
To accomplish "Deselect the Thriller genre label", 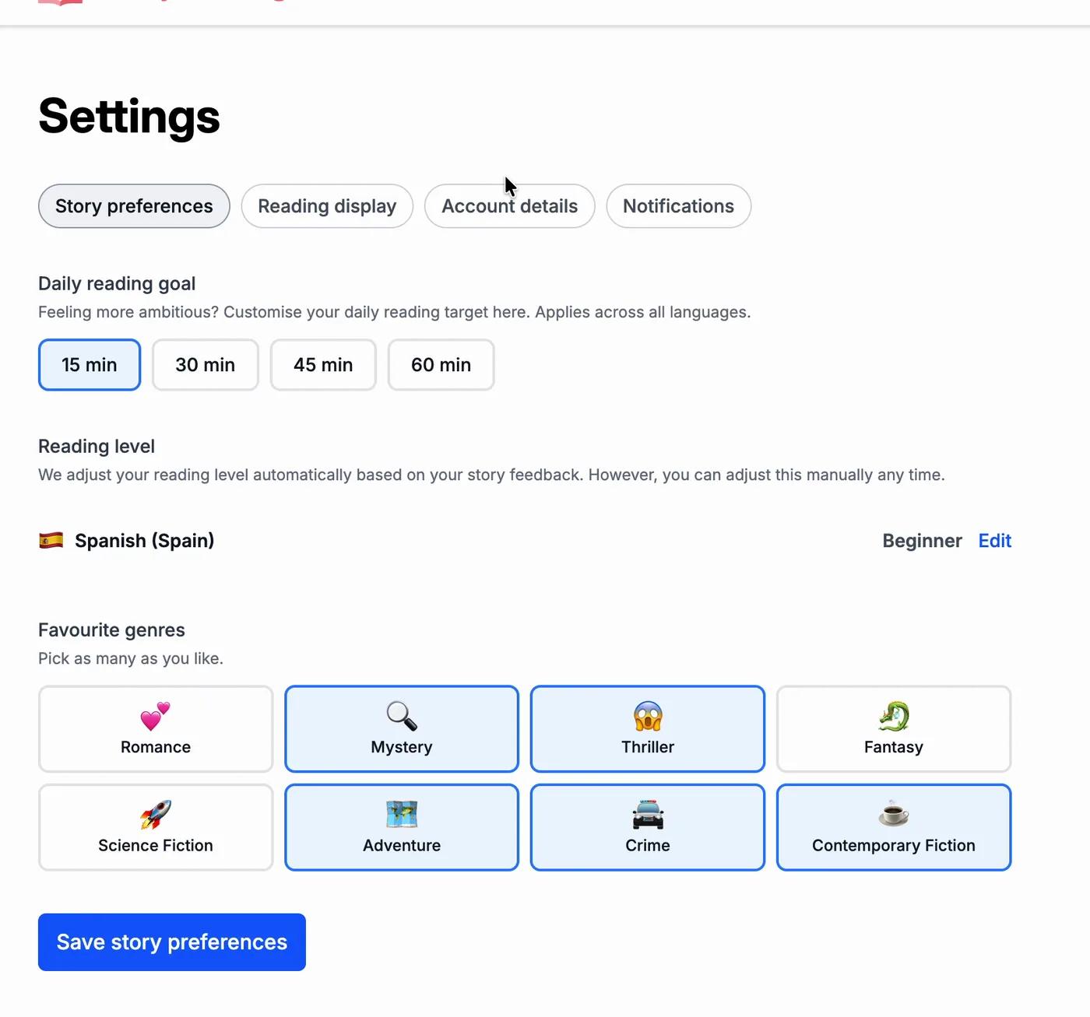I will (648, 747).
